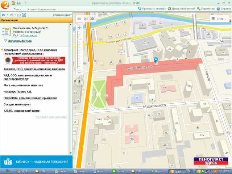Image resolution: width=232 pixels, height=174 pixels.
Task: Open the Справка help button
Action: 224,9
